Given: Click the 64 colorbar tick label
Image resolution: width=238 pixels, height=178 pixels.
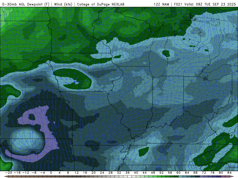Looking at the screenshot, I should tap(187, 173).
